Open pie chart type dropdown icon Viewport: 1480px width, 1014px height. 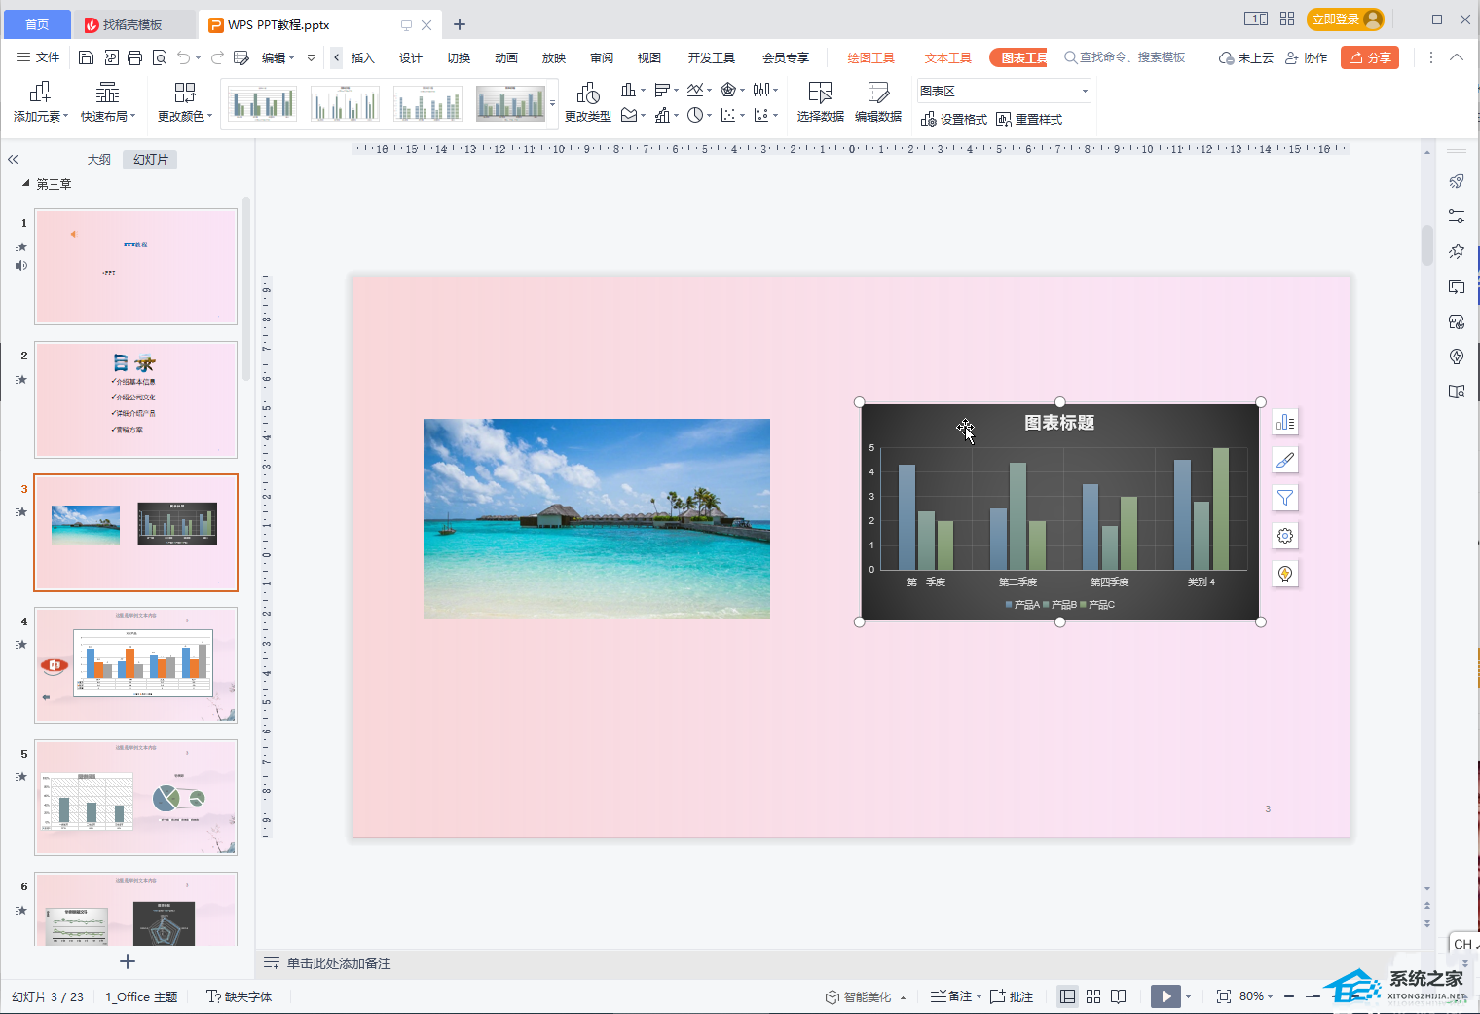699,115
